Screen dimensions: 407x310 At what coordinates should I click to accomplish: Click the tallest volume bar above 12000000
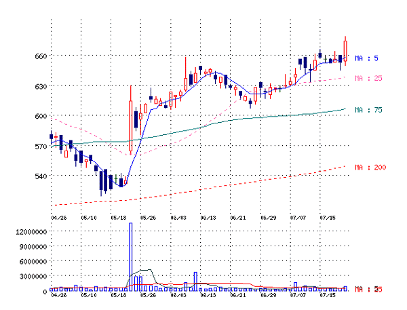130,257
